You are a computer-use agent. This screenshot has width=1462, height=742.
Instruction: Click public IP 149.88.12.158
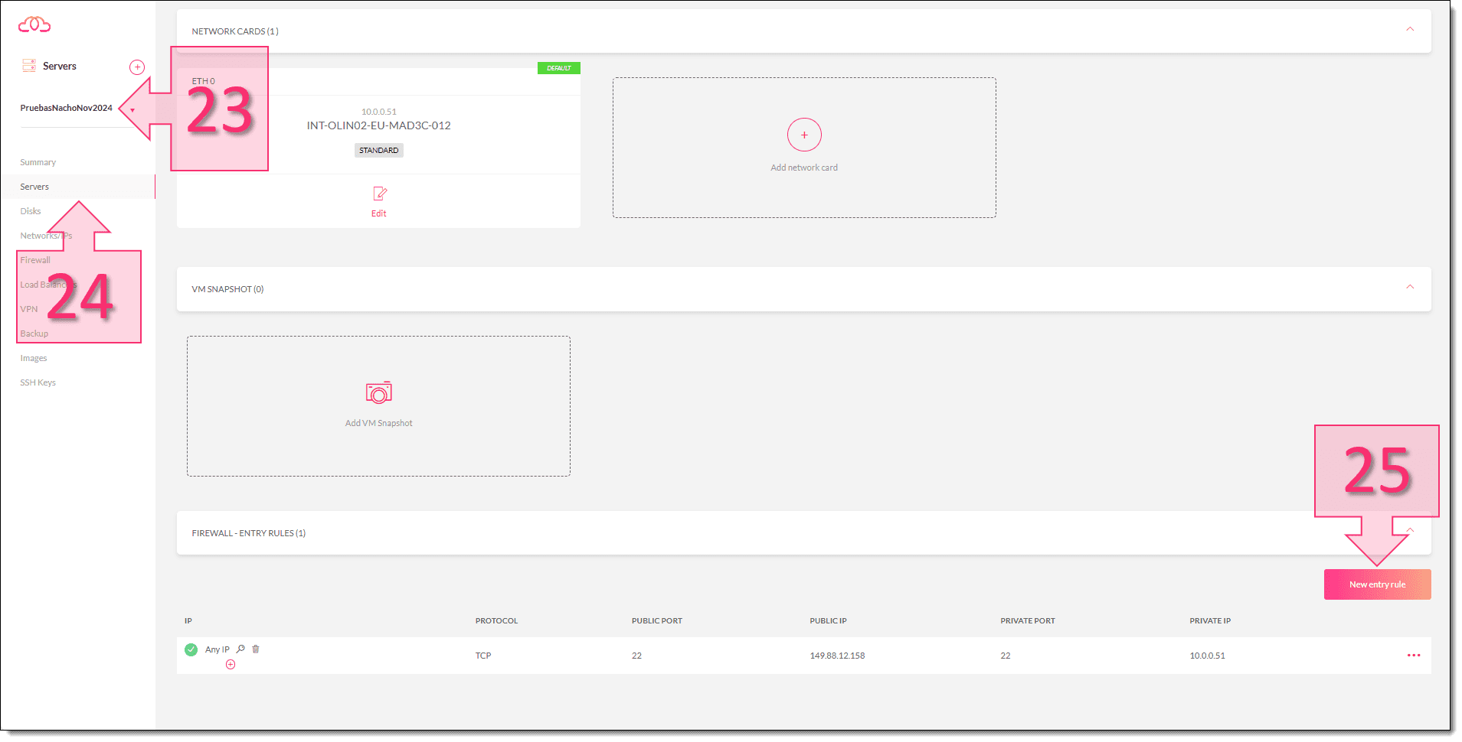[837, 656]
